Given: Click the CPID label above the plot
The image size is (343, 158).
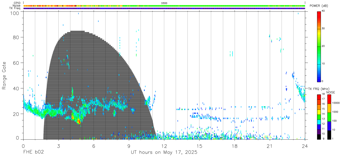Looking at the screenshot, I should click(17, 3).
